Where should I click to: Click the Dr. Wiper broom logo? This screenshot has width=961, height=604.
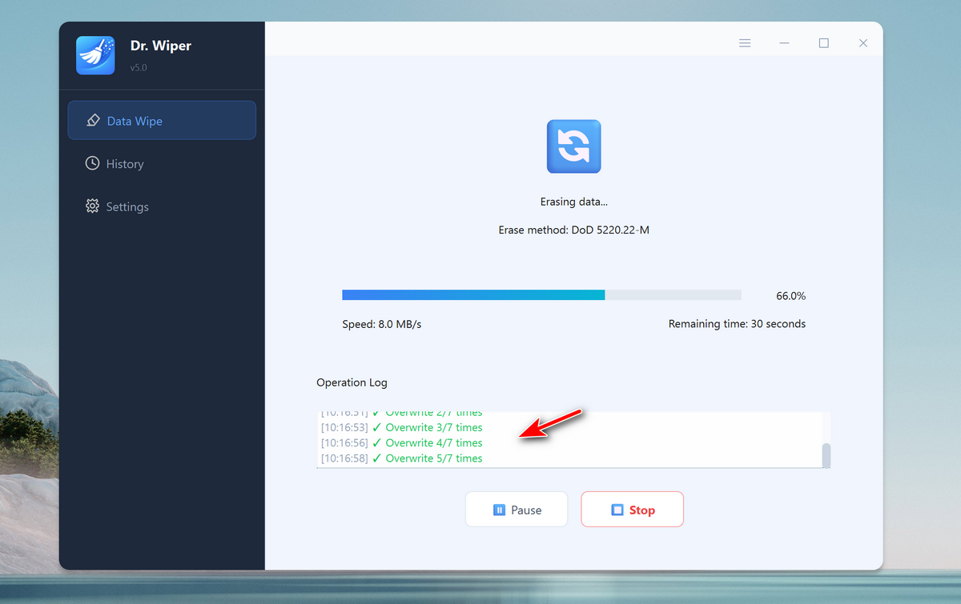pyautogui.click(x=95, y=55)
